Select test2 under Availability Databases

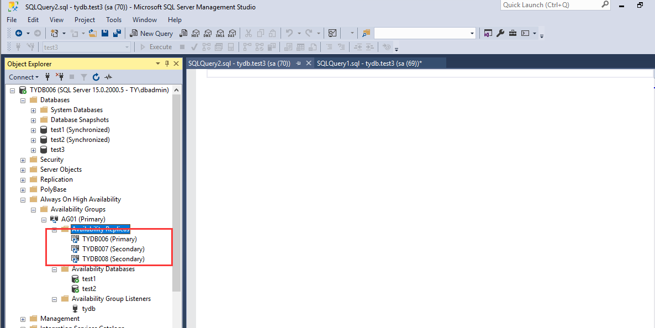coord(89,289)
